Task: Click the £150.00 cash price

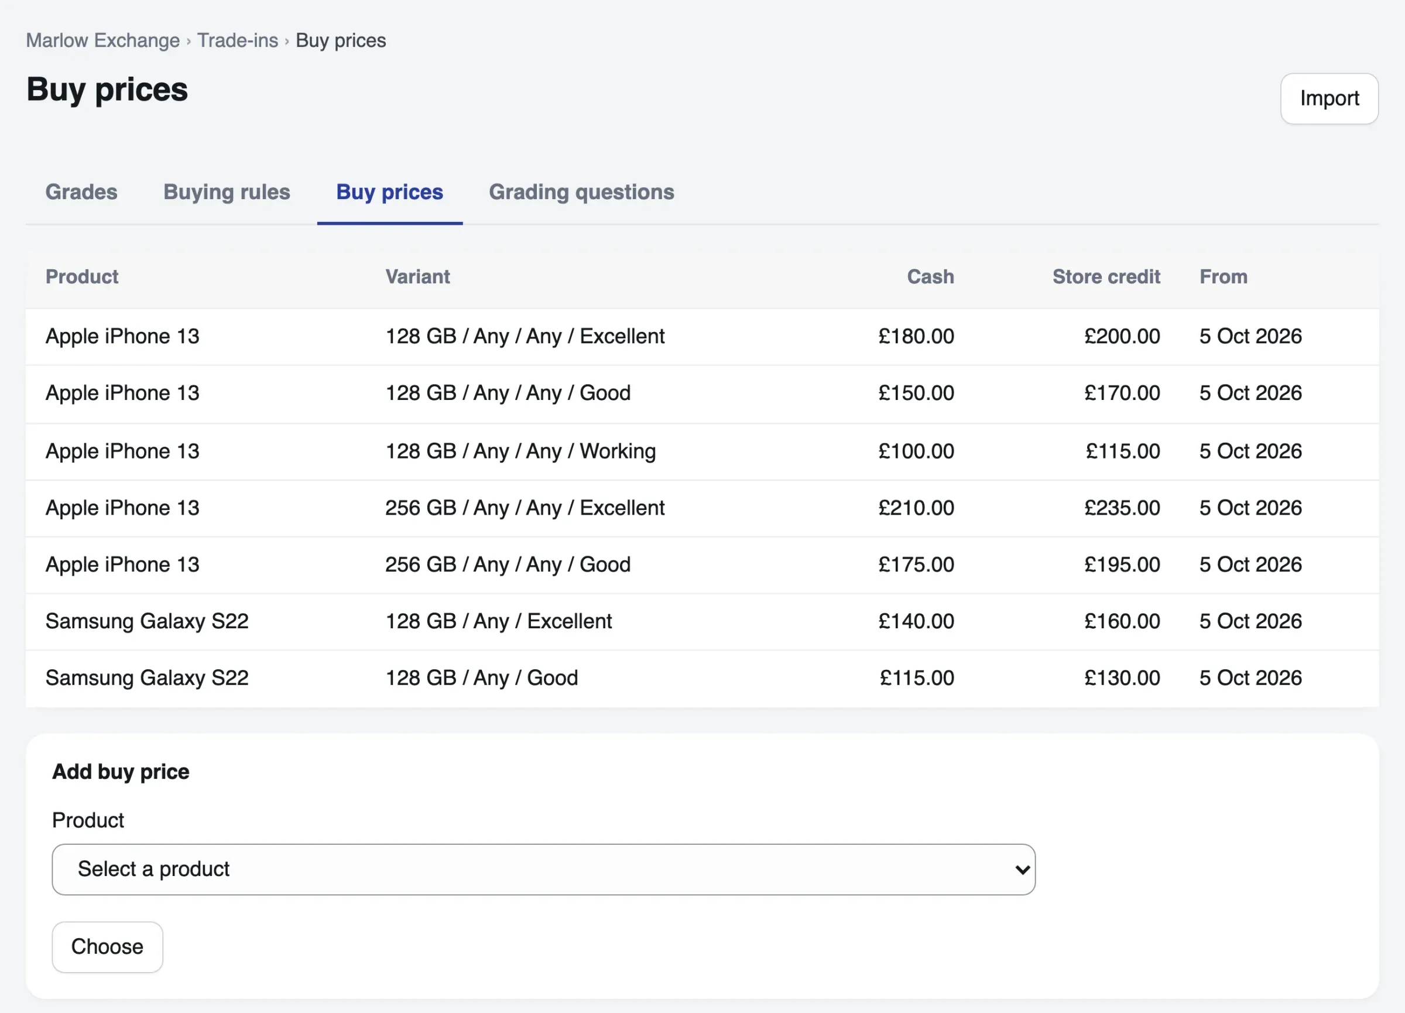Action: click(916, 393)
